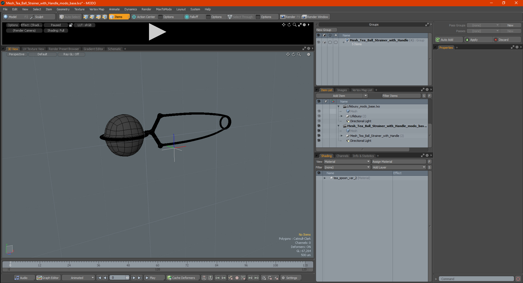
Task: Maximize the Groups panel
Action: coord(427,24)
